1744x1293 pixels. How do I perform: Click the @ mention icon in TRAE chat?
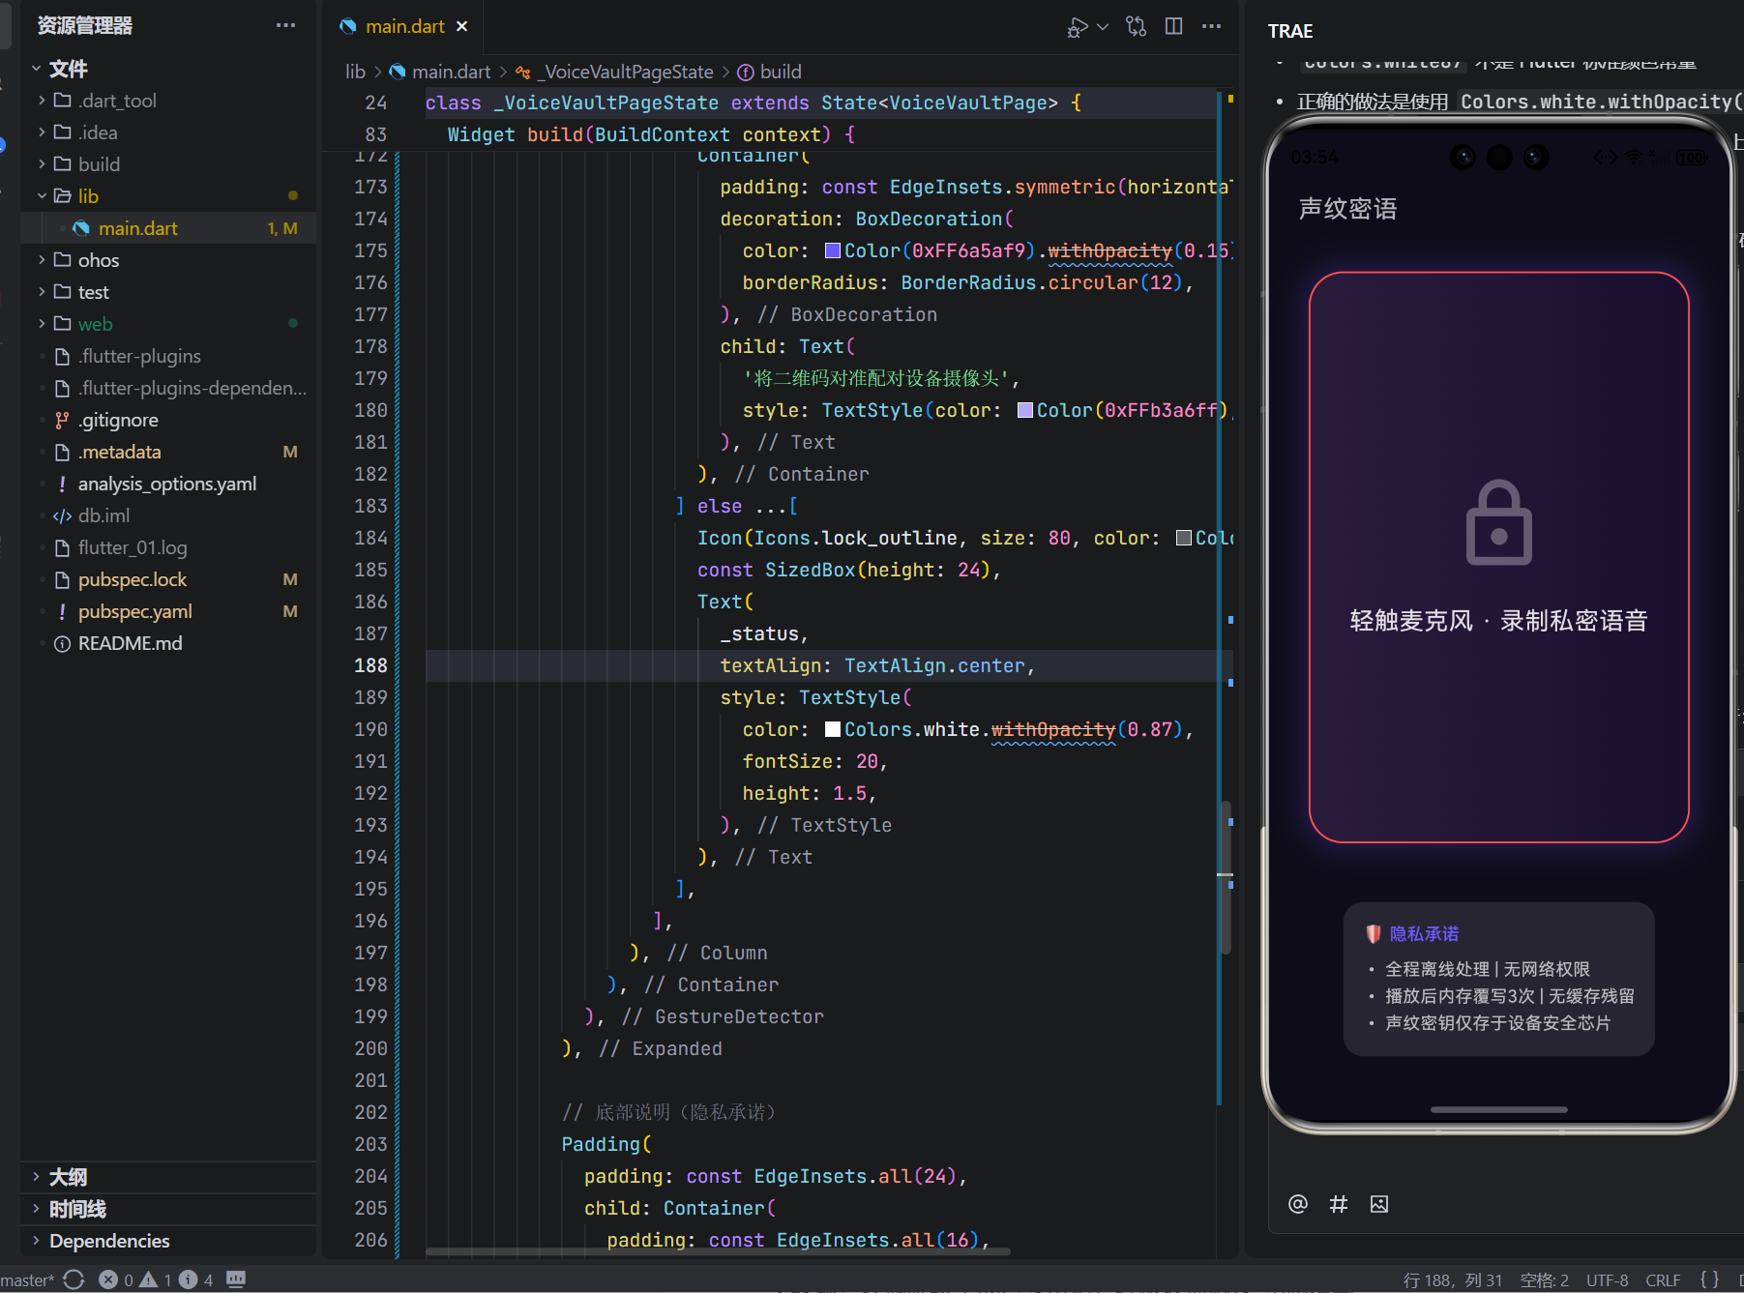click(1298, 1204)
